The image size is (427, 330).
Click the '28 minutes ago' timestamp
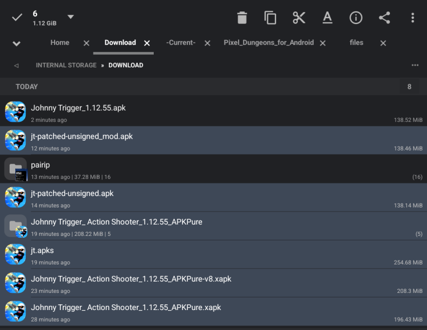tap(50, 319)
